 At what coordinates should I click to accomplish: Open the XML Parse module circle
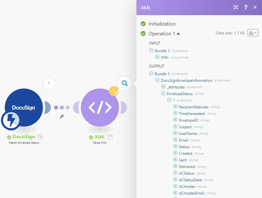pyautogui.click(x=100, y=107)
